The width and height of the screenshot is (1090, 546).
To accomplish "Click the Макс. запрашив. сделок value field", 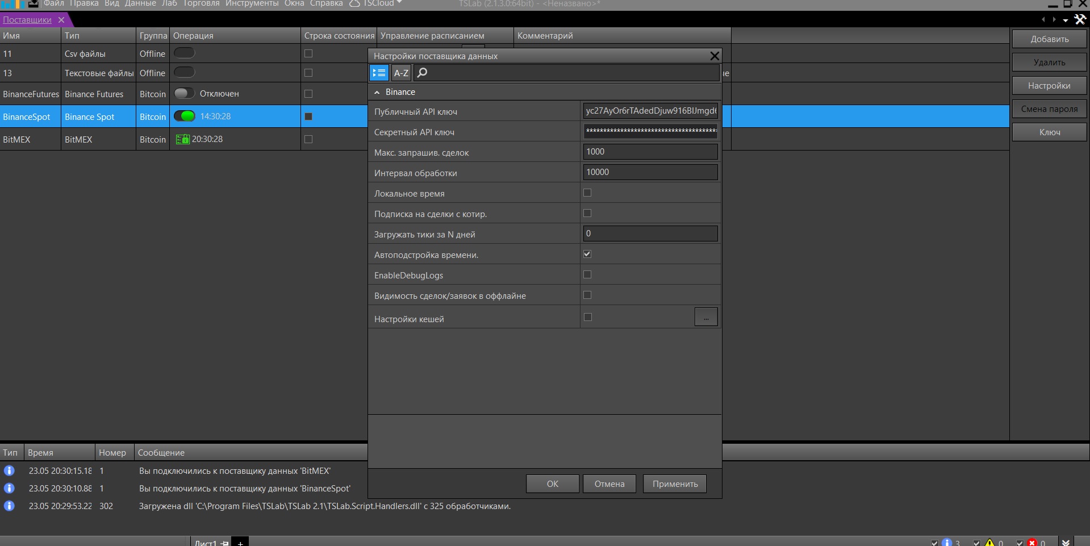I will 650,152.
